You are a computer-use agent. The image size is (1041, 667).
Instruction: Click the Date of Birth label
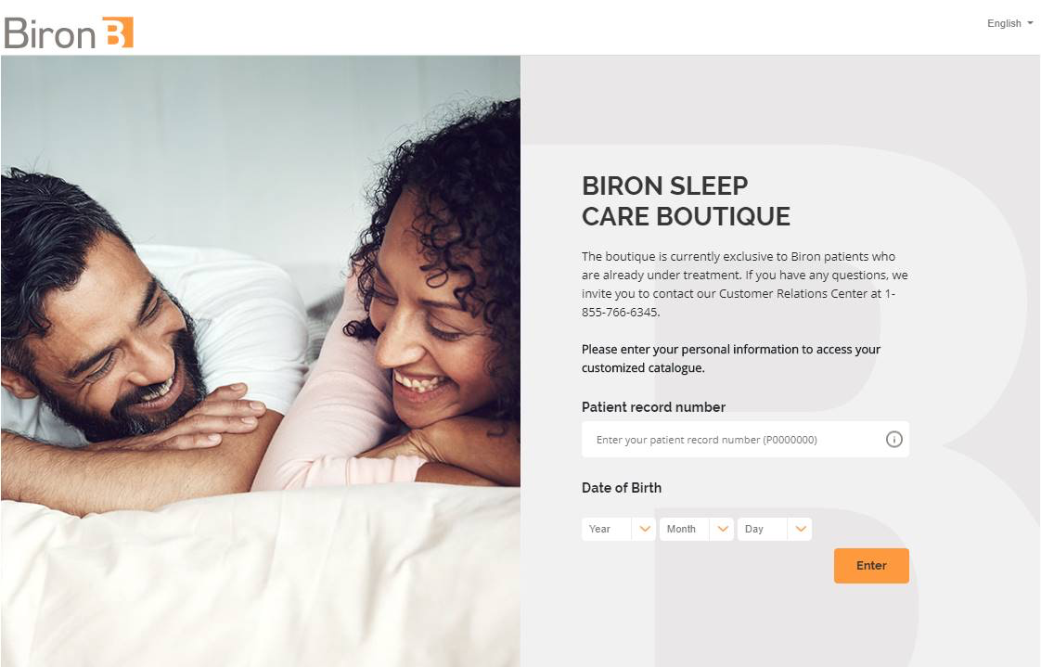pyautogui.click(x=622, y=488)
